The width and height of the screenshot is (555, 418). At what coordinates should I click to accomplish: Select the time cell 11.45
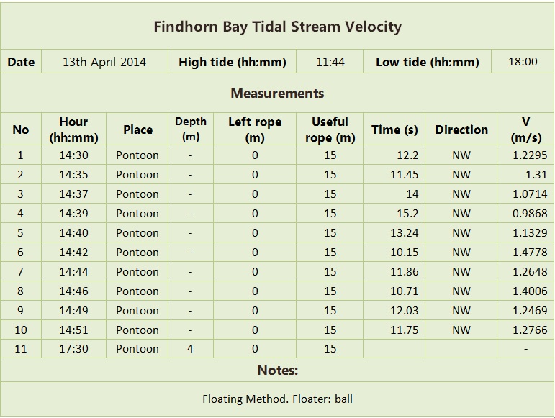(405, 175)
